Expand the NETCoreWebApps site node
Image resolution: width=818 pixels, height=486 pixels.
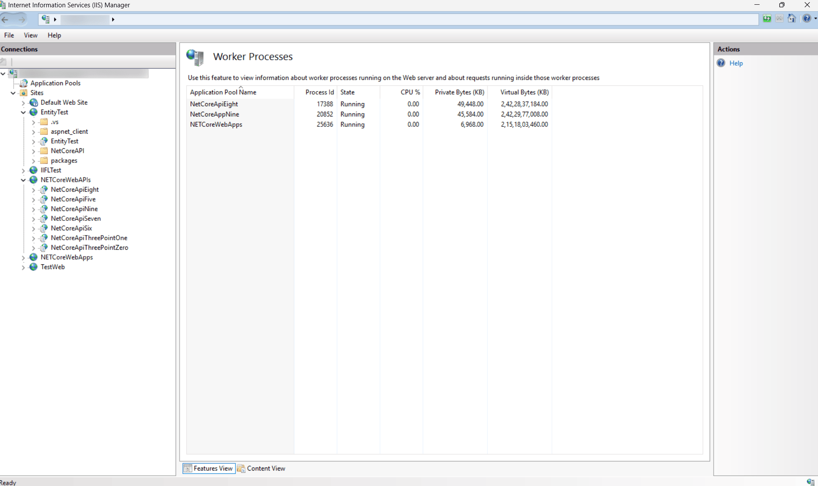click(x=23, y=257)
